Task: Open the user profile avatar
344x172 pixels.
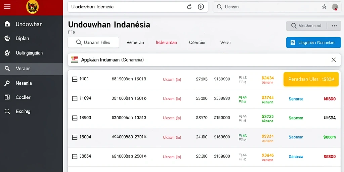Action: 335,7
